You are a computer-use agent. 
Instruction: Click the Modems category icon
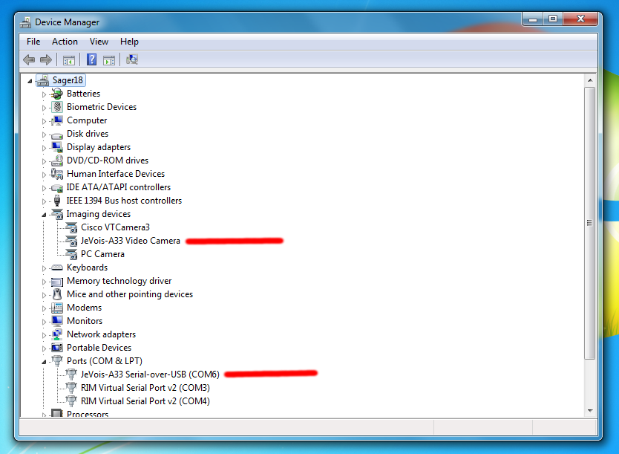click(x=57, y=308)
